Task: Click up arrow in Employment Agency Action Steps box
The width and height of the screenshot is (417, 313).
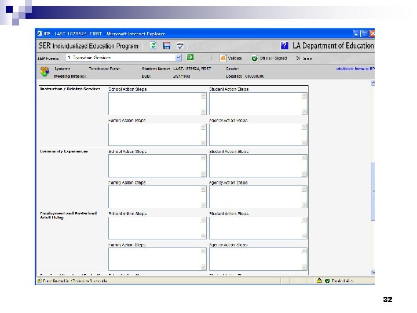Action: pyautogui.click(x=304, y=251)
